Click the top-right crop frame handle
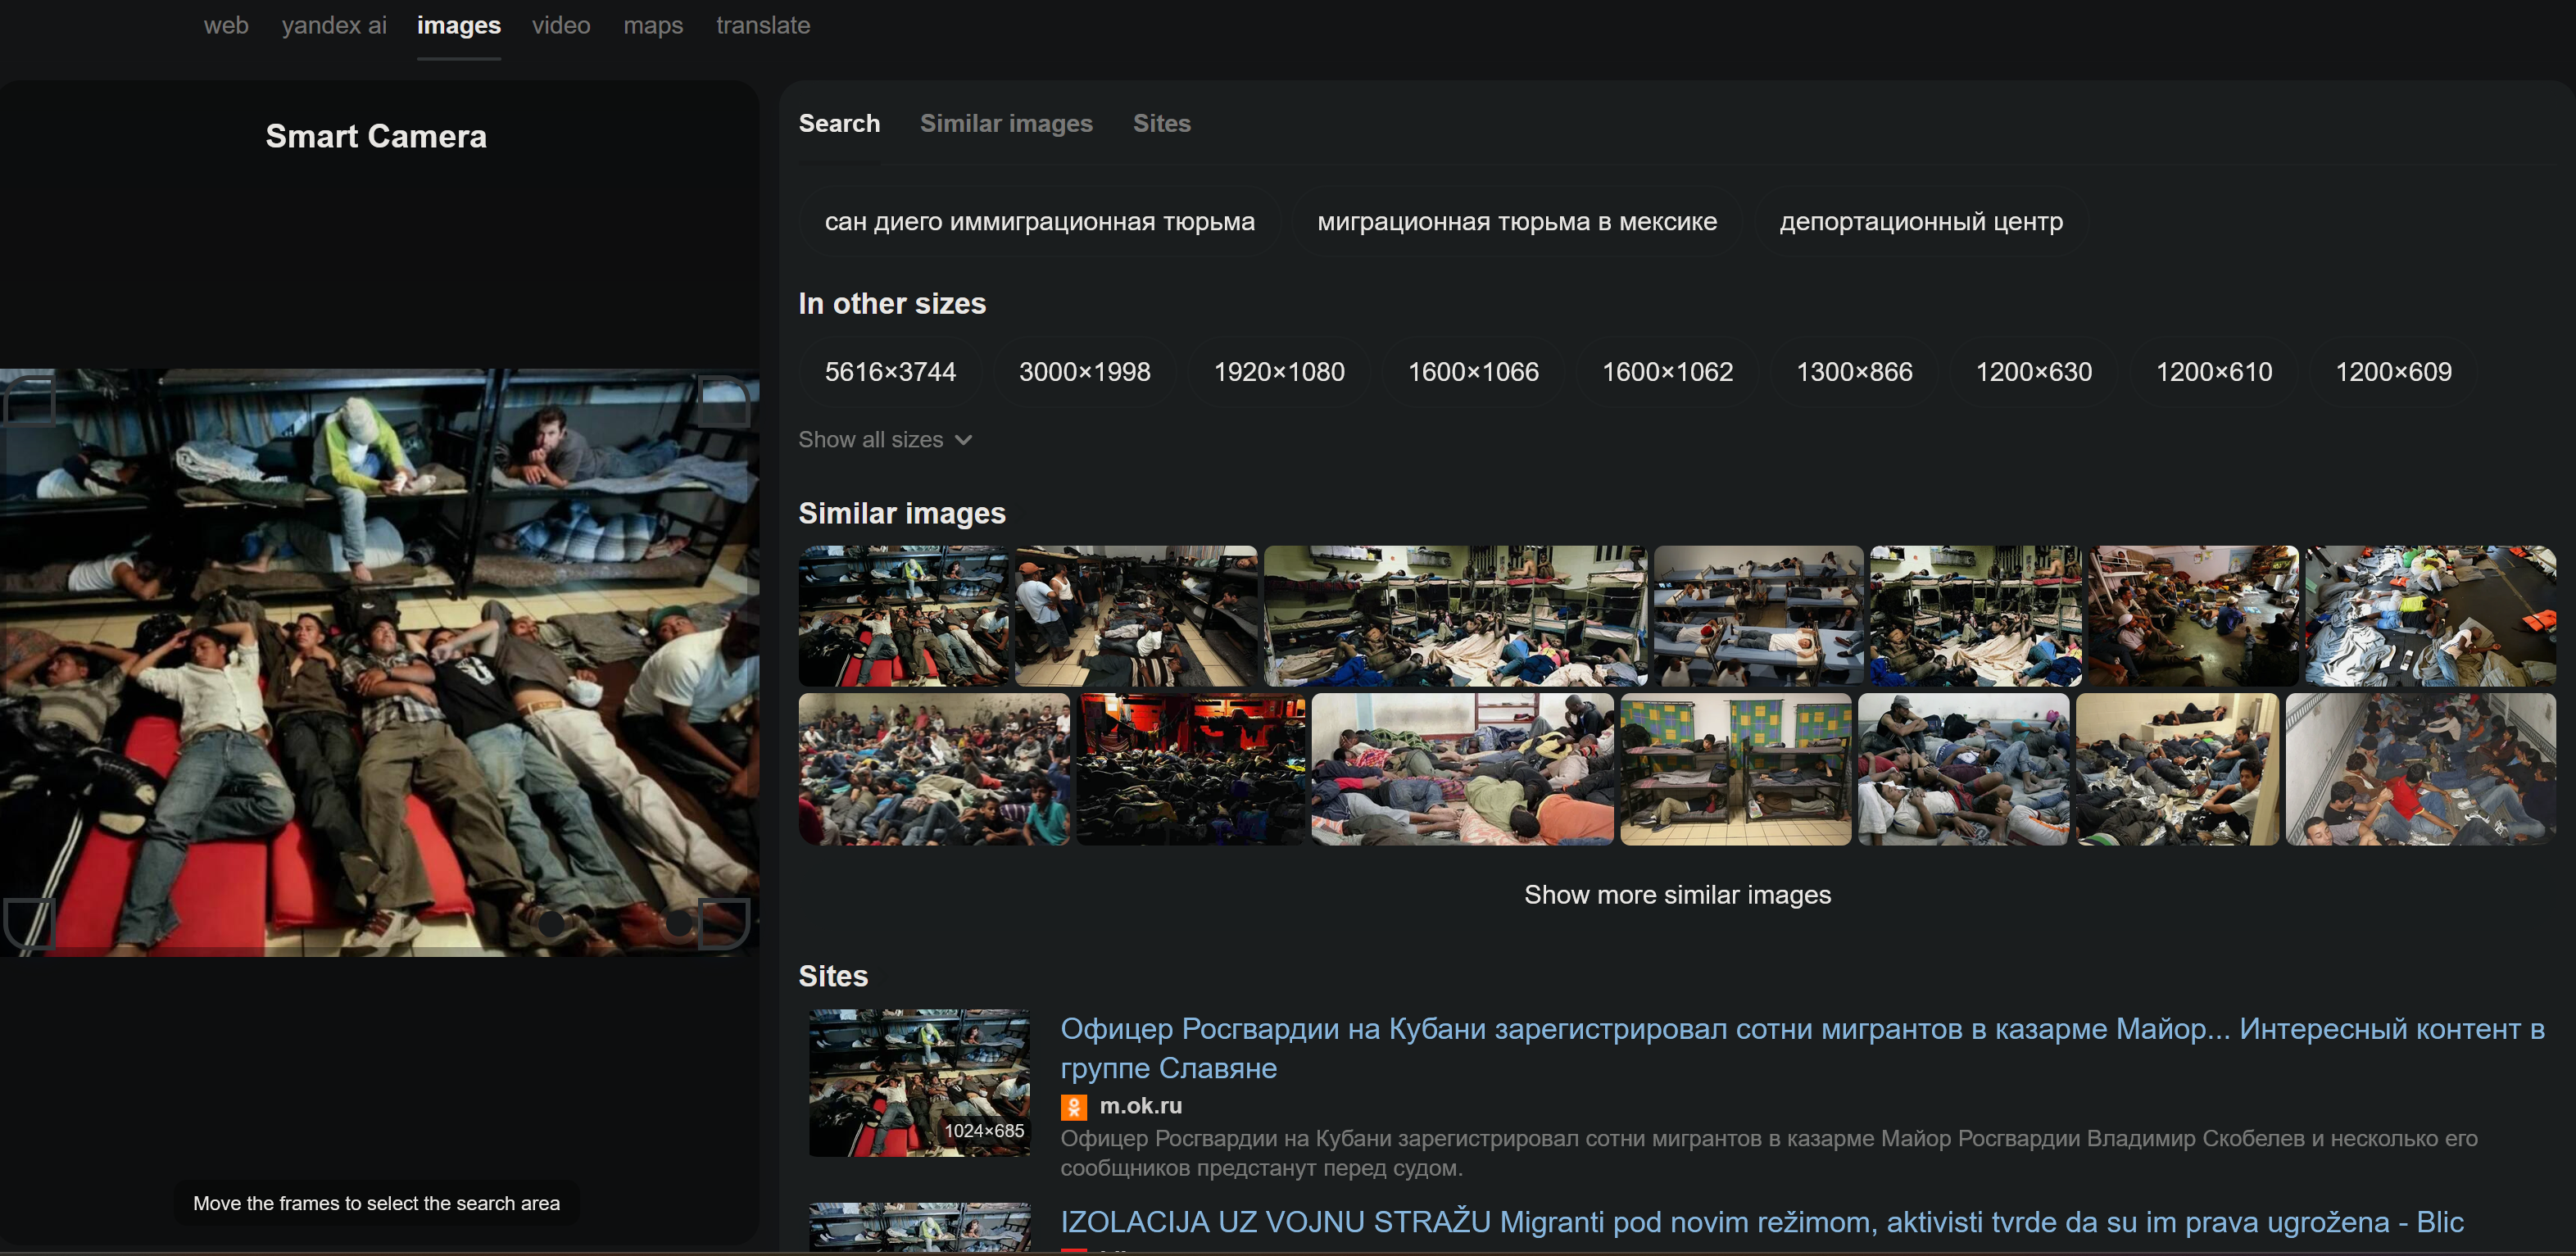This screenshot has width=2576, height=1256. tap(724, 400)
